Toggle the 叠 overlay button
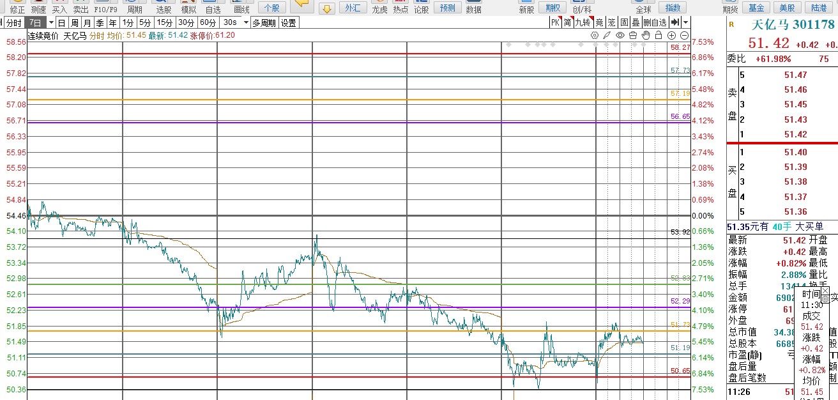This screenshot has height=400, width=838. 636,22
